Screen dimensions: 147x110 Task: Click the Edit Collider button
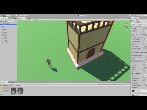[145, 64]
